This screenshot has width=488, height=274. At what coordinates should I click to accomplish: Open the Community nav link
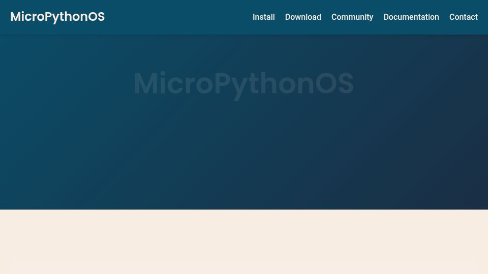click(352, 17)
